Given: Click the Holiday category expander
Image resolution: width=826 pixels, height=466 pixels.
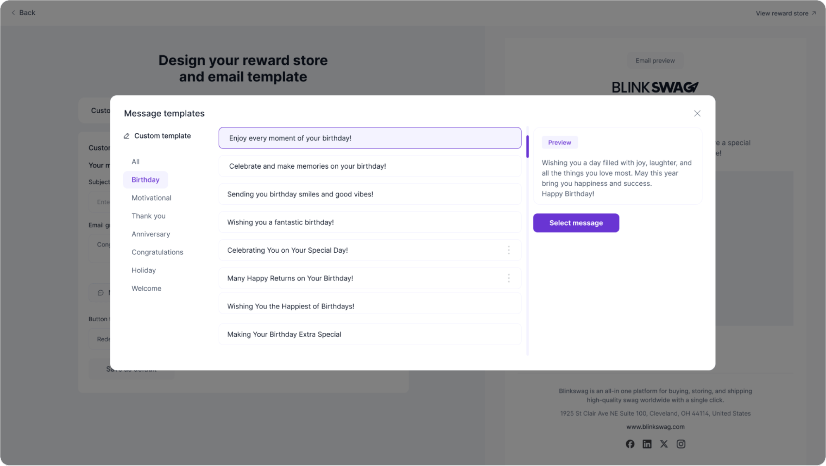Looking at the screenshot, I should coord(143,270).
